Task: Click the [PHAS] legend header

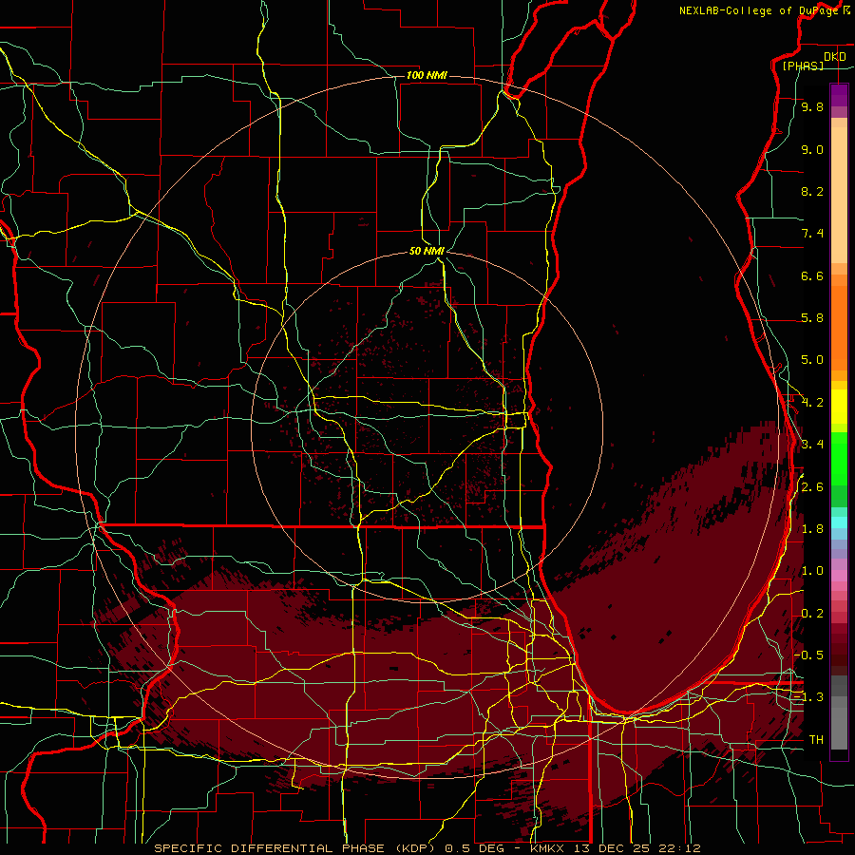Action: (x=803, y=66)
